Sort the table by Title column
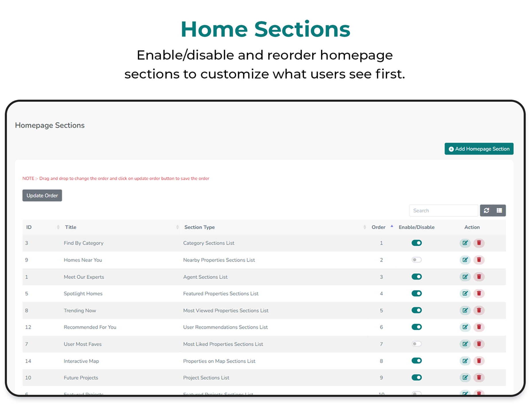Viewport: 530px width, 412px height. 176,227
